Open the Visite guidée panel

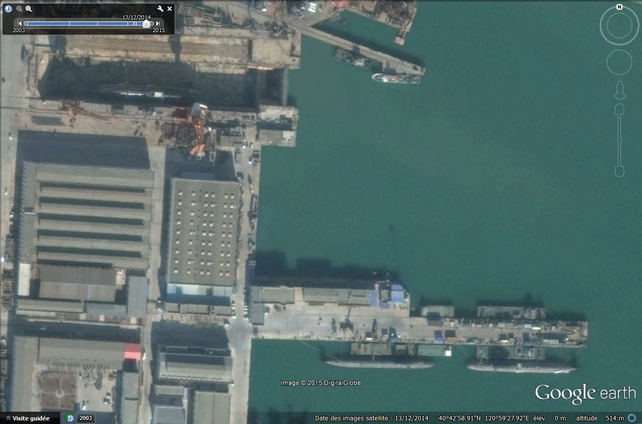coord(31,418)
